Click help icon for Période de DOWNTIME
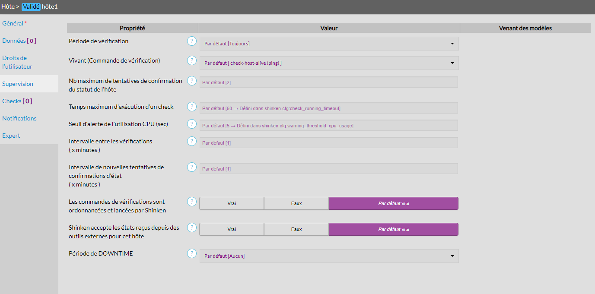Image resolution: width=595 pixels, height=294 pixels. (191, 253)
